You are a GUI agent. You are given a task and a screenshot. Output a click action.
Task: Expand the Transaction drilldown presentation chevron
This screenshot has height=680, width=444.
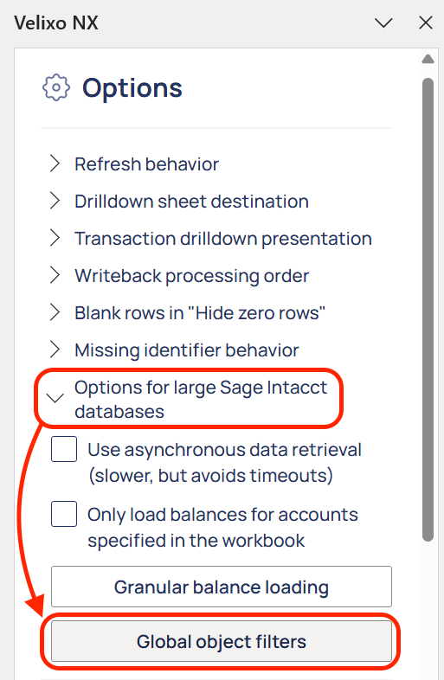[x=55, y=238]
